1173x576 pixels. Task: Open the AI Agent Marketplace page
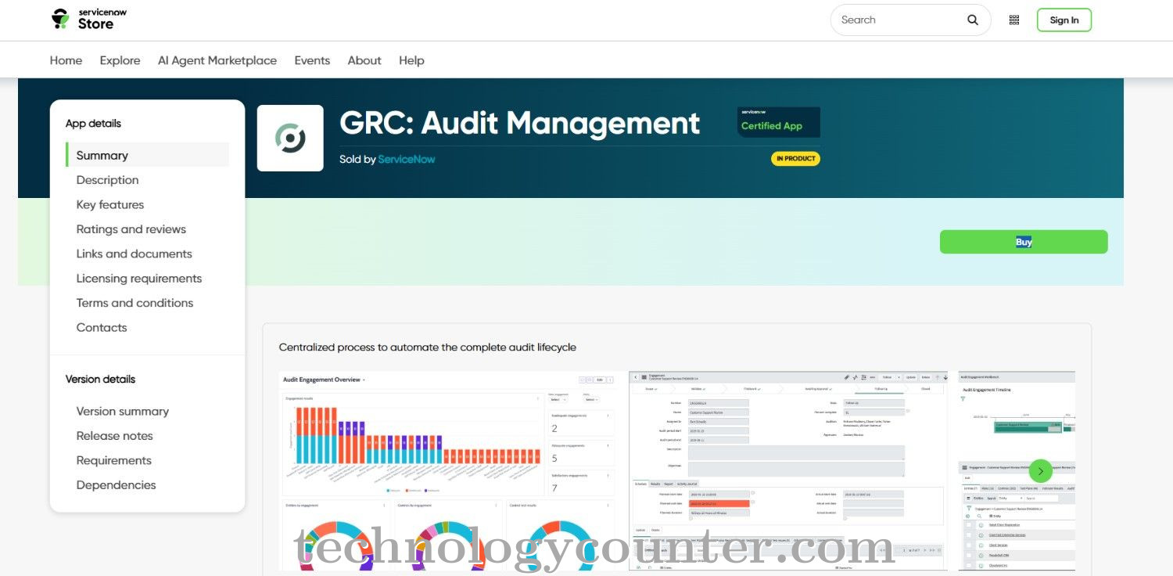point(217,59)
